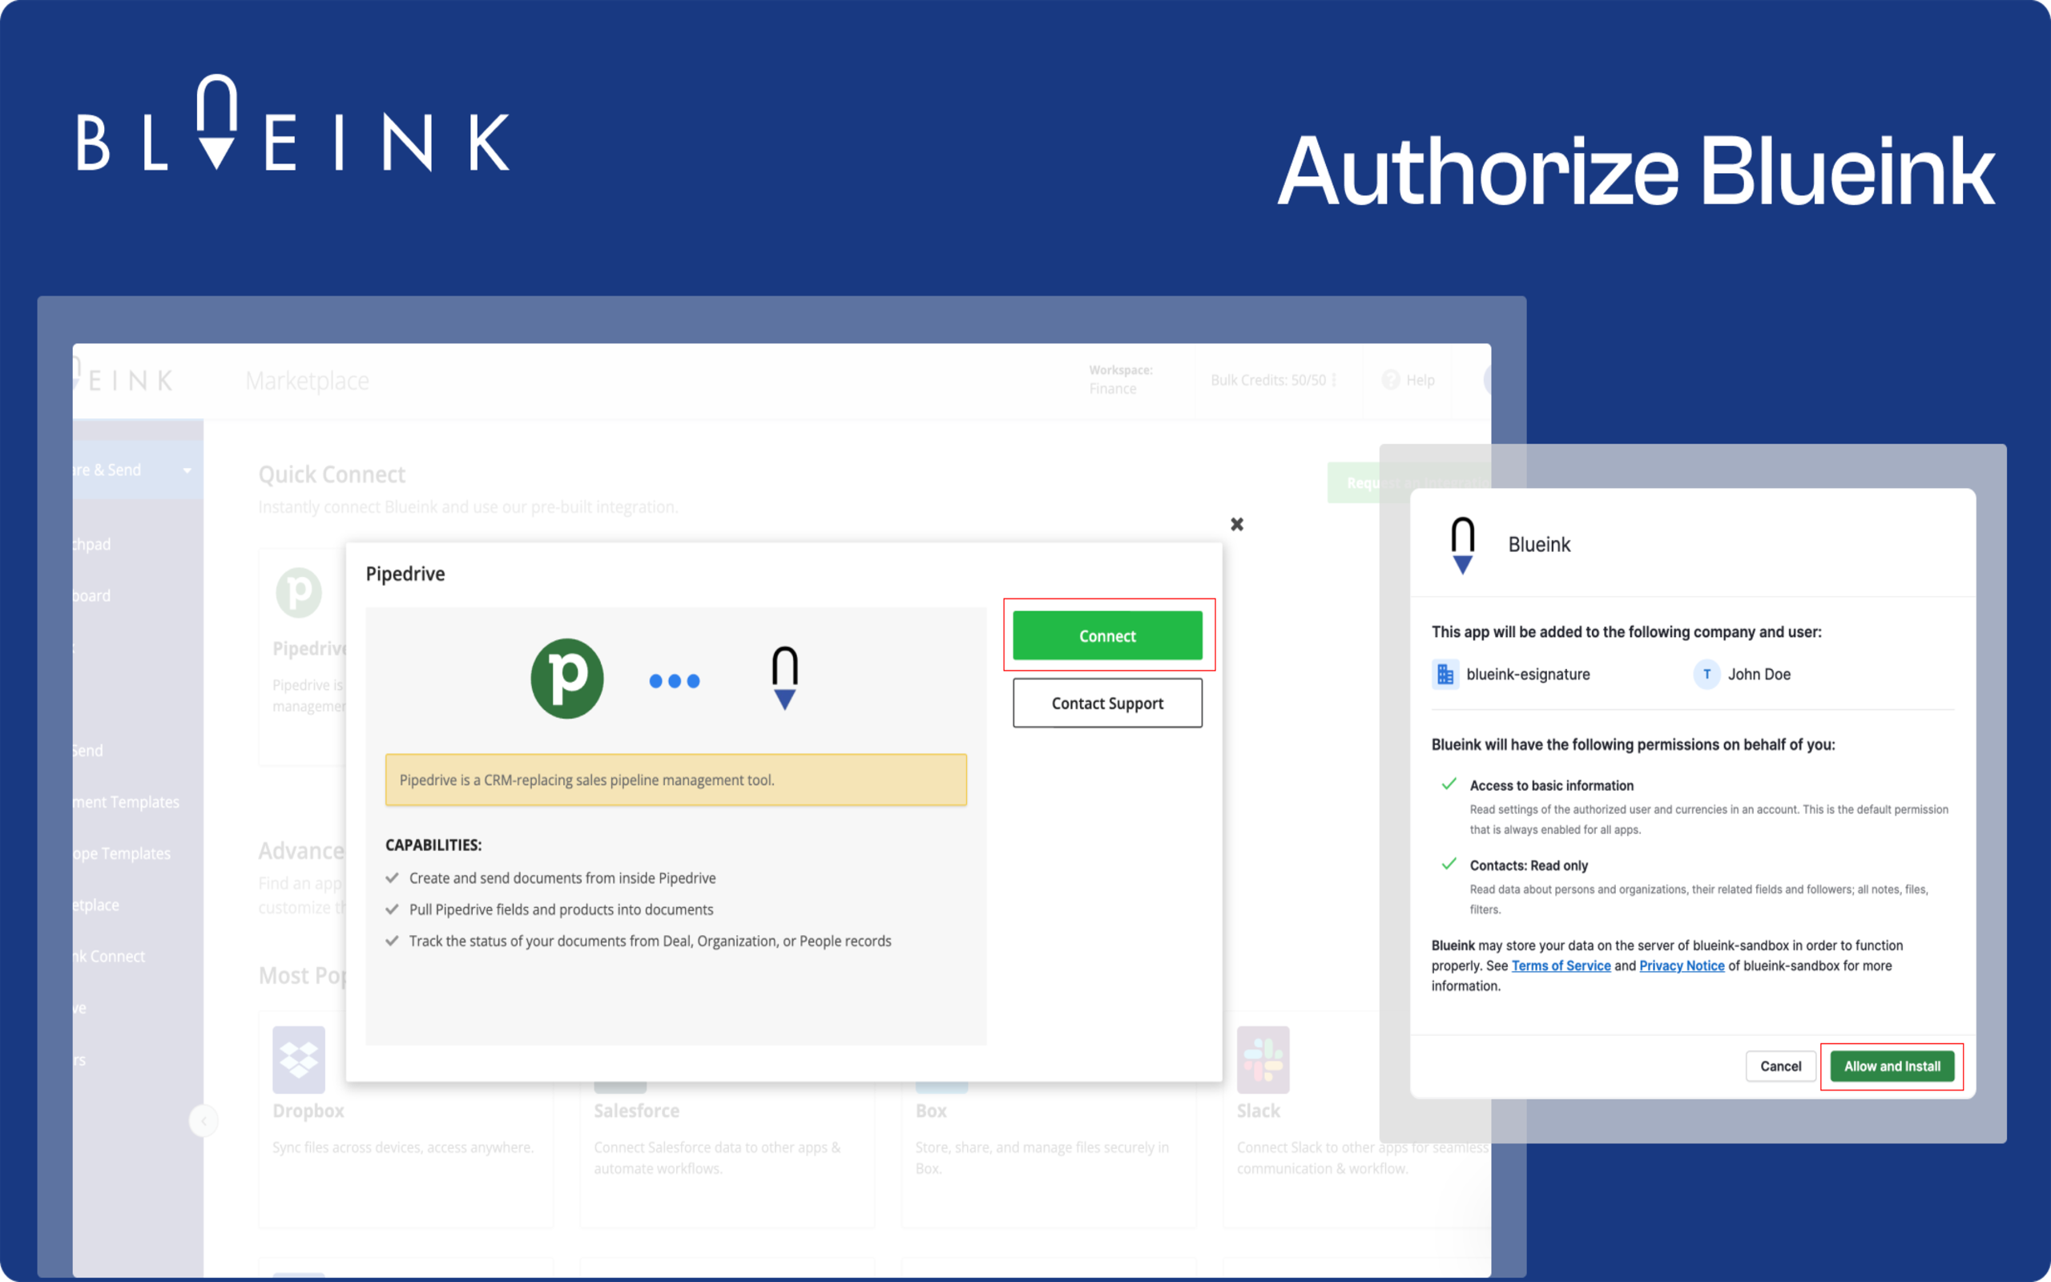Image resolution: width=2051 pixels, height=1282 pixels.
Task: Click the Blueink logo in authorization dialog
Action: click(x=1463, y=545)
